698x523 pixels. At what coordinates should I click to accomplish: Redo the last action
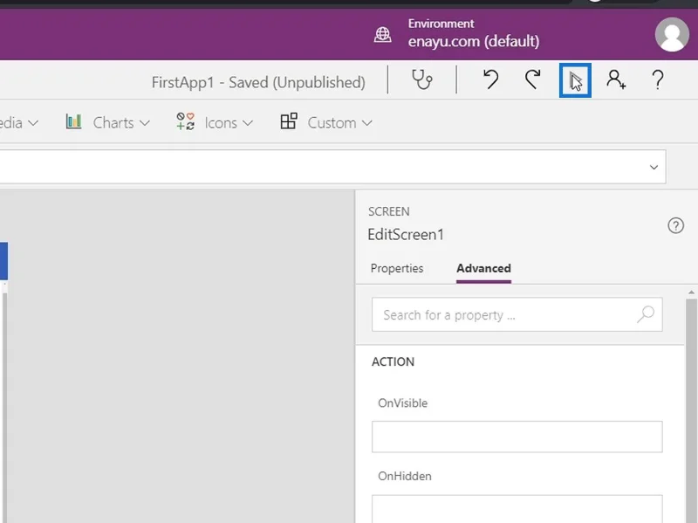coord(532,80)
